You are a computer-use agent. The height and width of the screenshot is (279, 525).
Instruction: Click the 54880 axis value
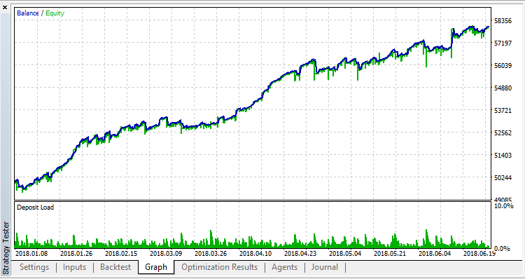click(x=503, y=88)
